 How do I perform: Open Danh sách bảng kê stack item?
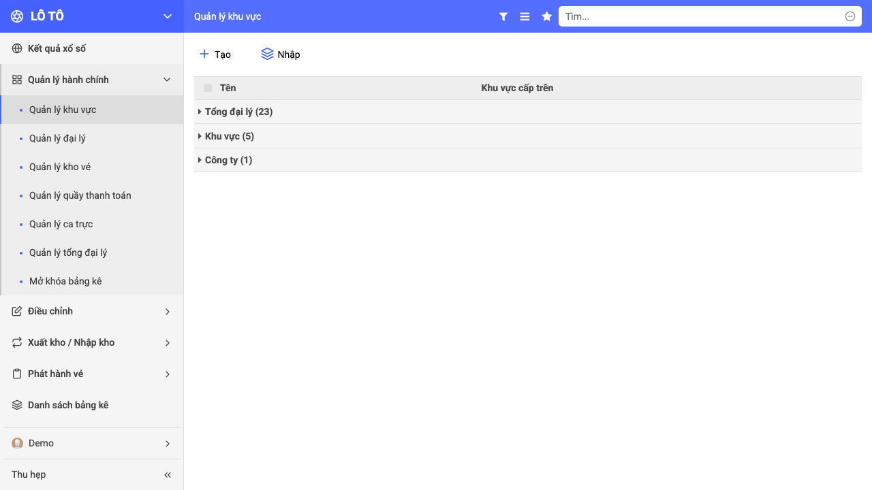(92, 405)
